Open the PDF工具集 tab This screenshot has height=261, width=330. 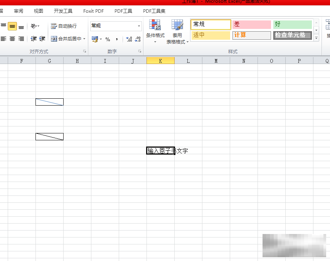pos(154,11)
